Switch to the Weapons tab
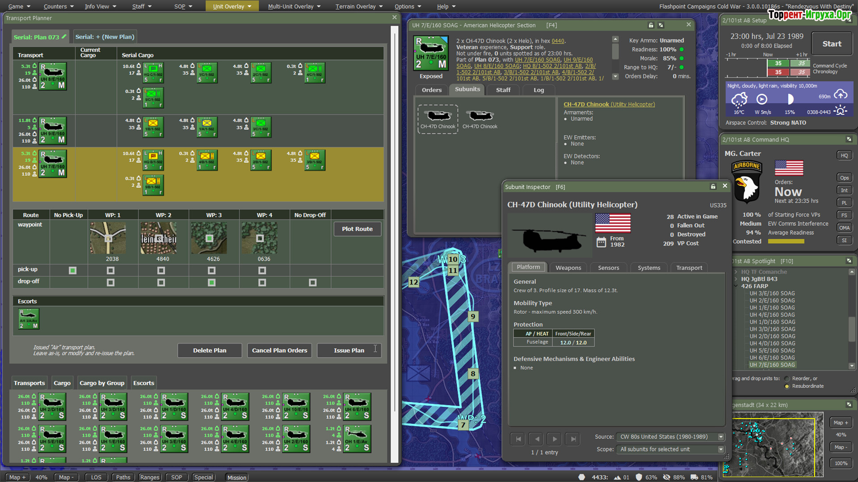This screenshot has width=858, height=482. coord(568,268)
